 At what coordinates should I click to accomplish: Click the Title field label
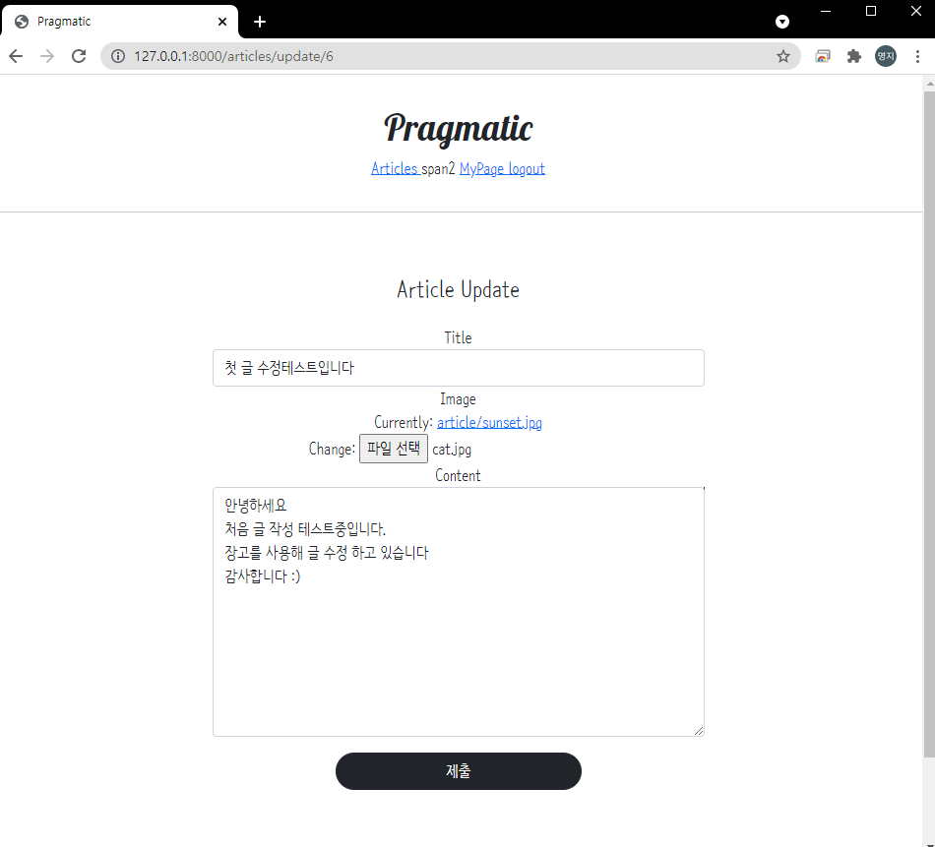pos(458,338)
